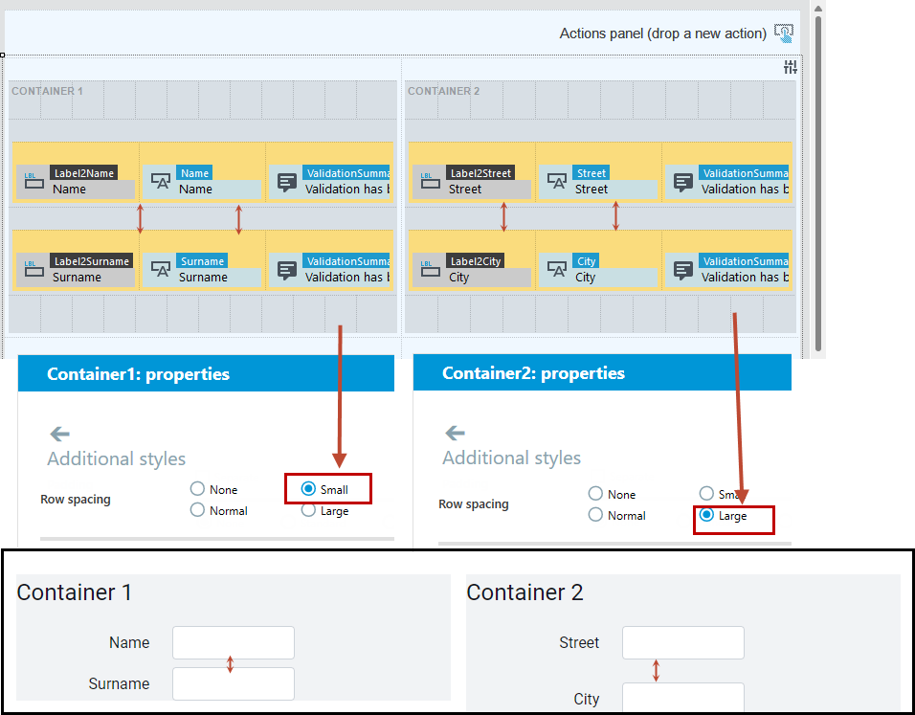Select the City text field control icon
915x715 pixels.
pyautogui.click(x=557, y=270)
